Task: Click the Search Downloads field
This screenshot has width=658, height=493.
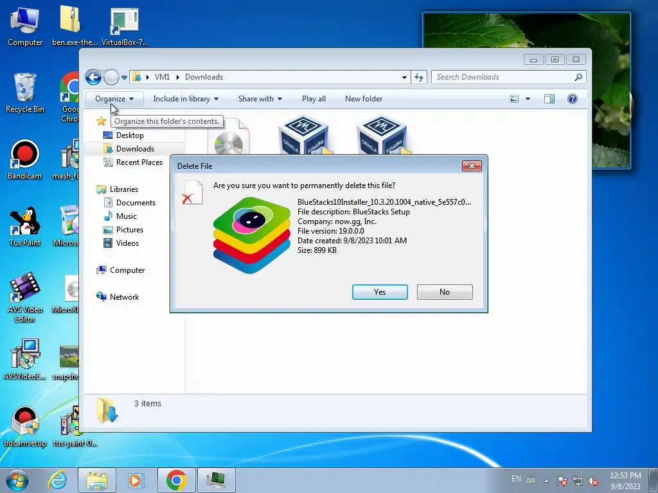Action: (509, 77)
